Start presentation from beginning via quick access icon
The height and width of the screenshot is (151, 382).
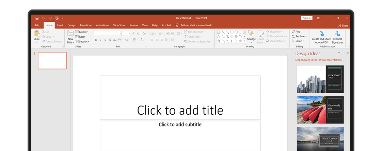57,18
